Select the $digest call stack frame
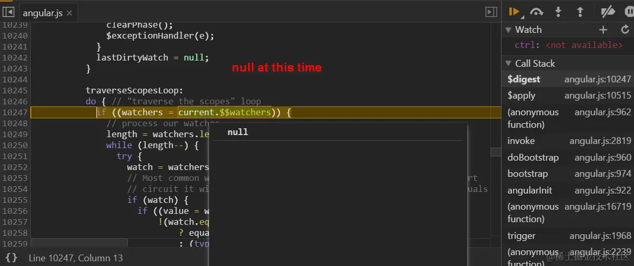Viewport: 634px width, 266px height. pos(568,80)
